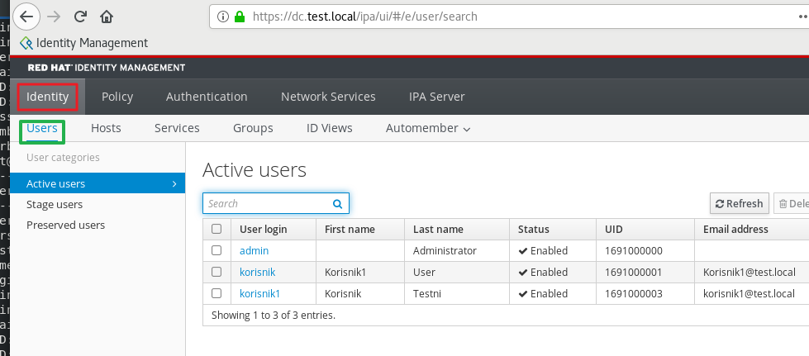Open the Policy main menu

[117, 97]
